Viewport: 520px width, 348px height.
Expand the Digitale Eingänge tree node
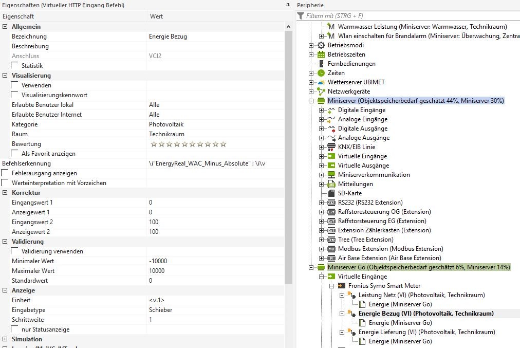[321, 110]
